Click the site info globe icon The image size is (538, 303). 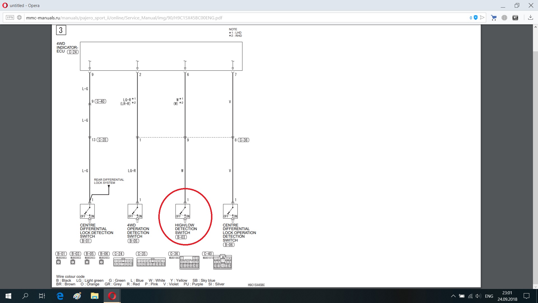(19, 17)
